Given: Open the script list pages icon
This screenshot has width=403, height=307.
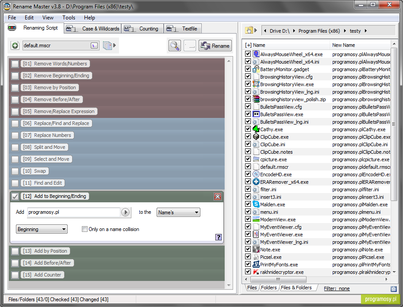Looking at the screenshot, I should [x=107, y=45].
